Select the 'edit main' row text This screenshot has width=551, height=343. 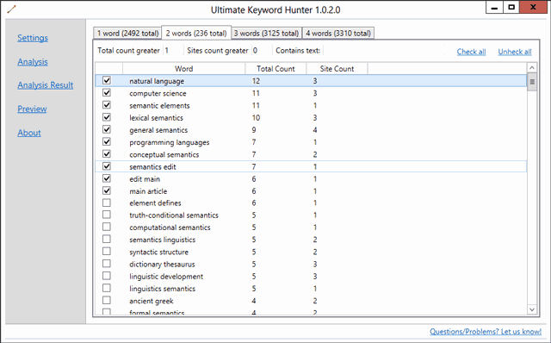pyautogui.click(x=145, y=179)
